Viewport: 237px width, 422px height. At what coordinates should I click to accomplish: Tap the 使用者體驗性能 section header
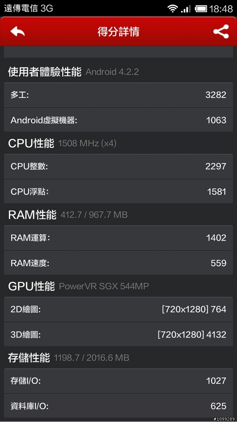45,72
